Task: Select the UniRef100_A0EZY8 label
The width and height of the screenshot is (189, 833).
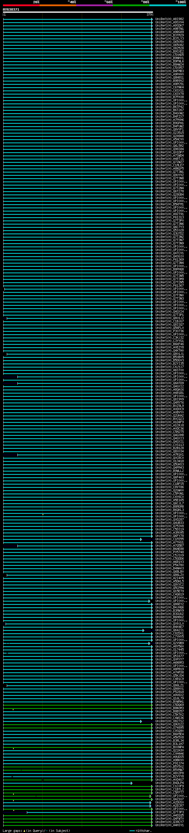Action: pos(169,347)
